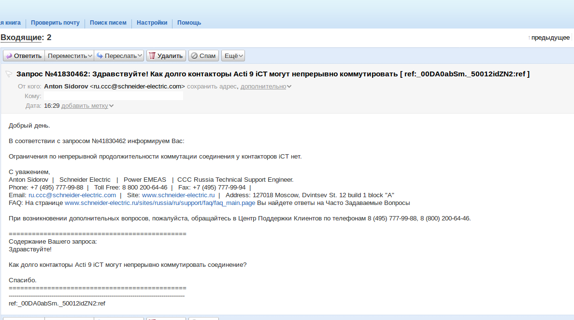Open ru.ccc@schneider-electric.com email link in signature
The height and width of the screenshot is (320, 574).
coord(72,195)
